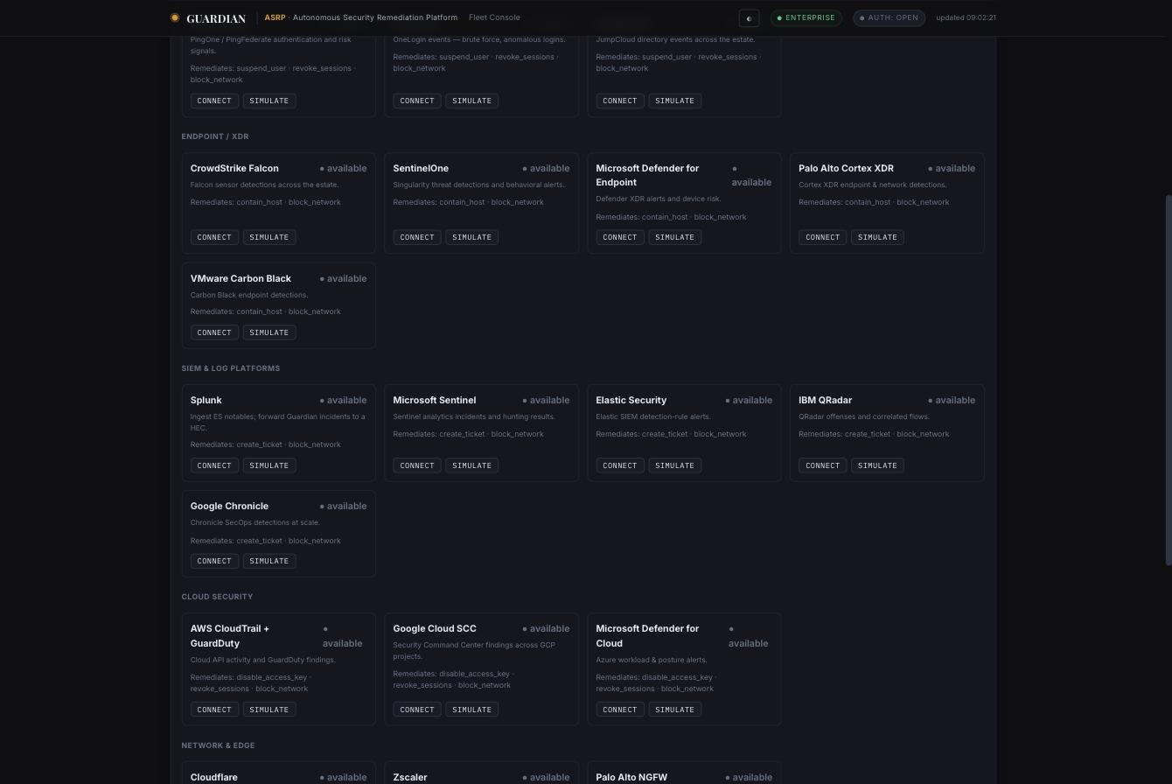Click the NETWORK & EDGE heading

[218, 745]
